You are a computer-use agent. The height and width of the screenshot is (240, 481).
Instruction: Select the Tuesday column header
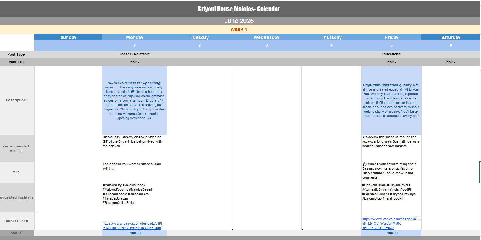click(x=200, y=37)
